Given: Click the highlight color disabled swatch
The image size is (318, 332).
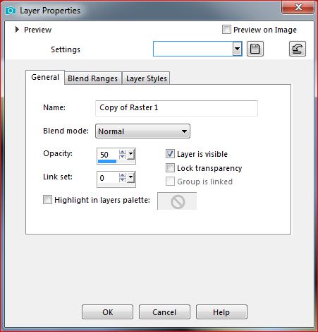Looking at the screenshot, I should click(177, 201).
